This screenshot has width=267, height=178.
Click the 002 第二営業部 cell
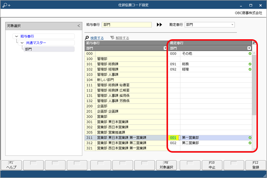[x=210, y=143]
